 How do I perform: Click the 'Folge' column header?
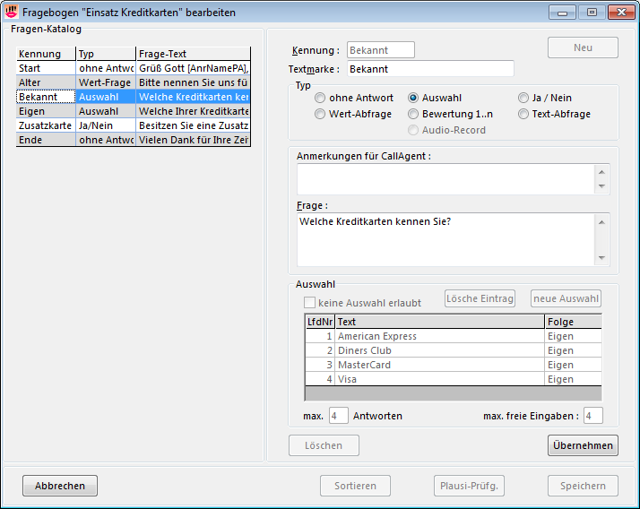point(573,322)
